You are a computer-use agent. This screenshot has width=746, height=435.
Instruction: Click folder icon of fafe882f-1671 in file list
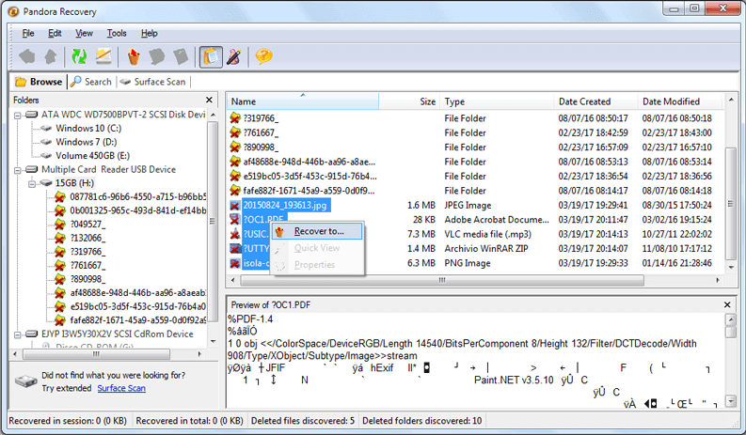coord(235,191)
